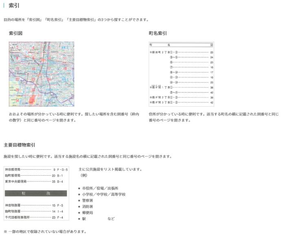Viewport: 285px width, 238px height.
Task: Click red number 8 on the index map
Action: click(17, 58)
